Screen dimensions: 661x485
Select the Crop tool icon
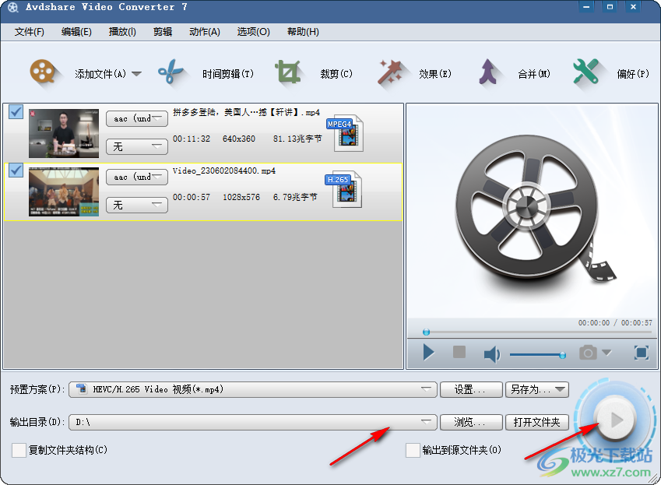288,72
